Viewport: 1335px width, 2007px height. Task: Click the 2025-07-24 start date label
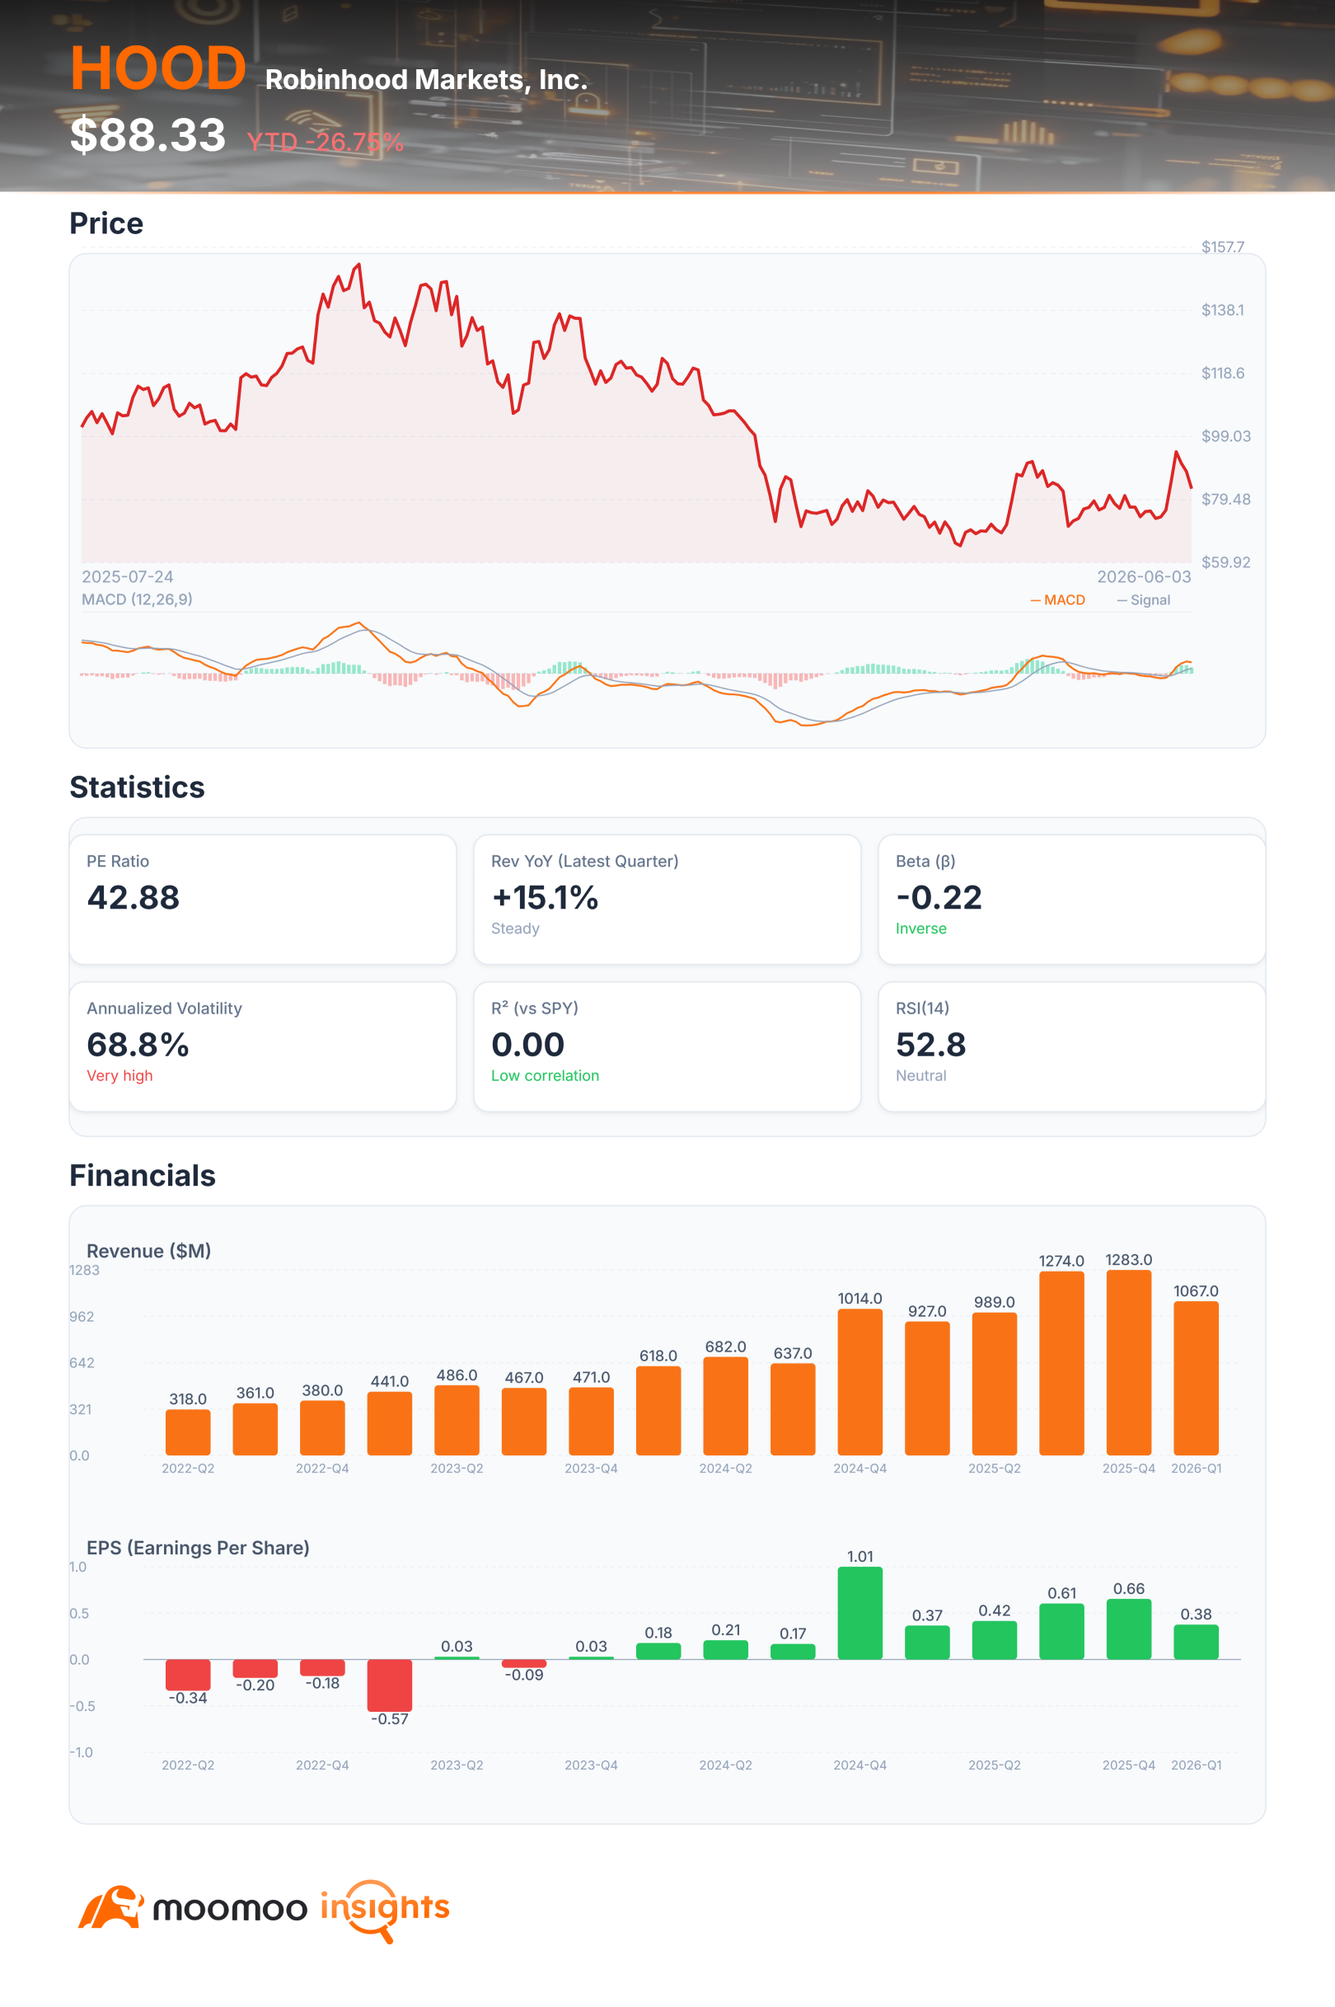128,576
